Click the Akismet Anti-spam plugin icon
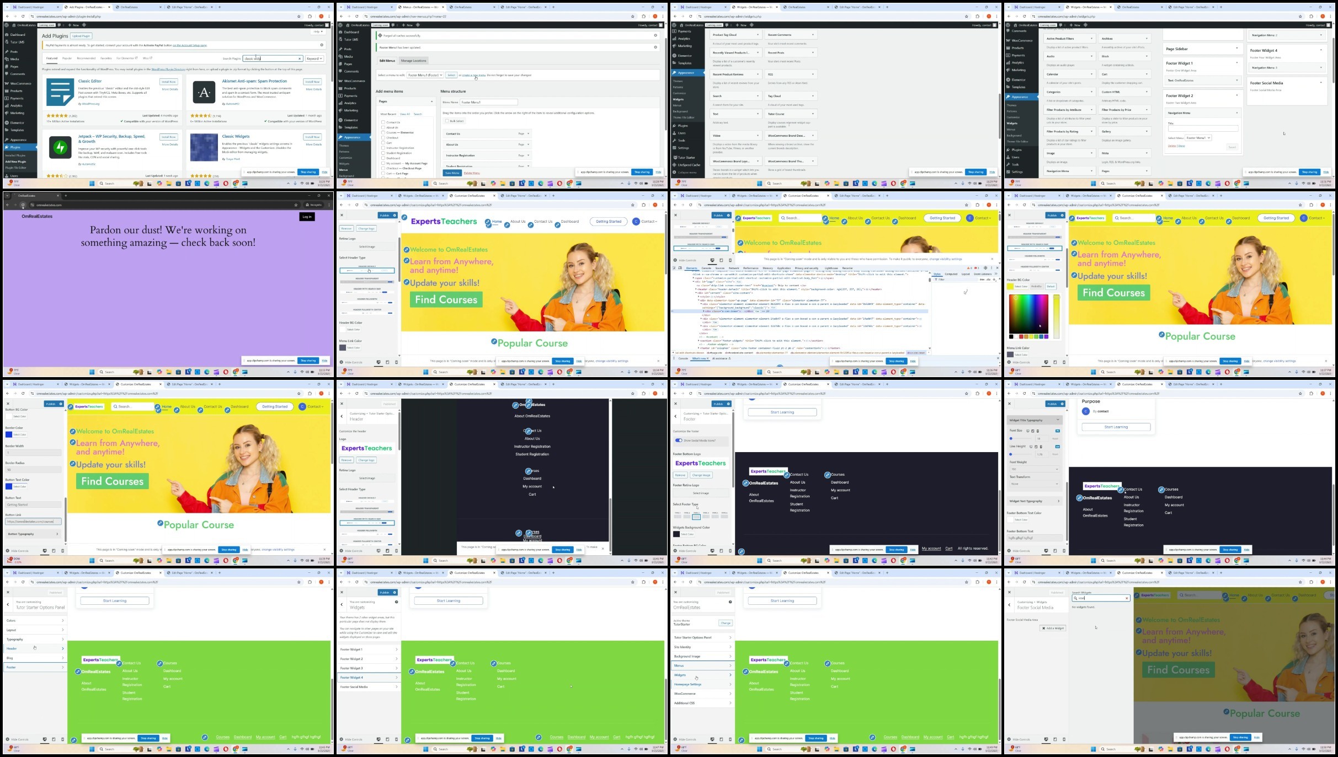Screen dimensions: 1338x757 204,92
